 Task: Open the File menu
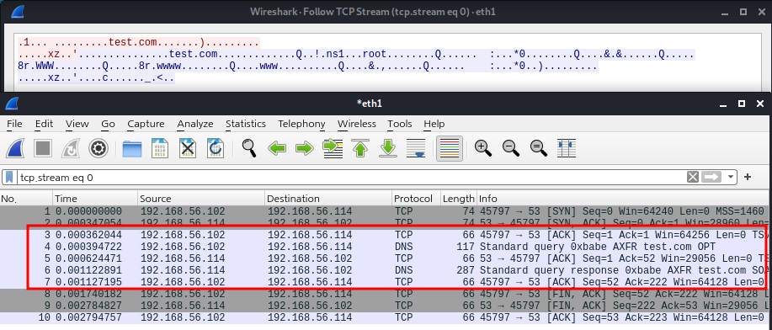pyautogui.click(x=14, y=124)
